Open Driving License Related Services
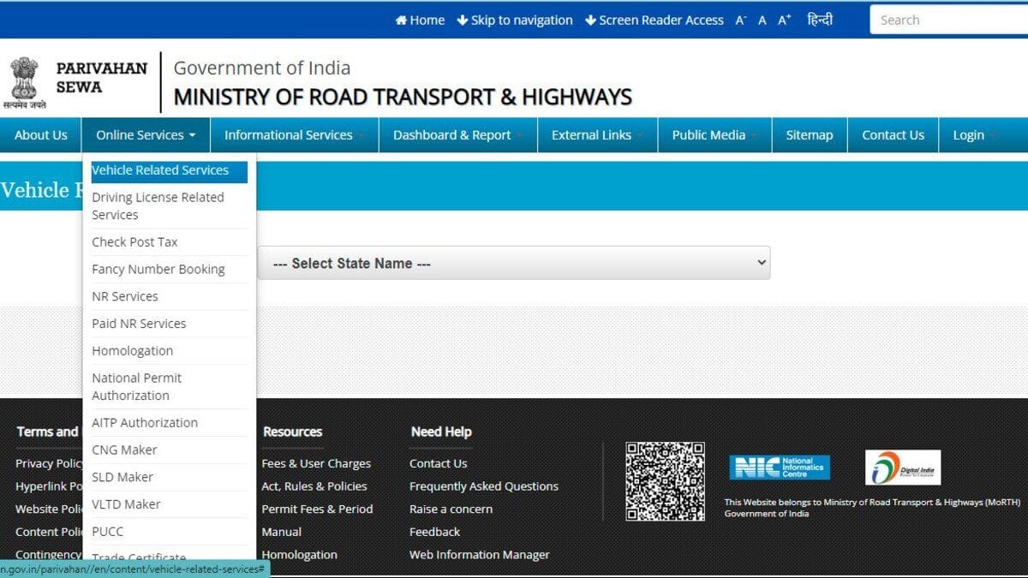This screenshot has width=1028, height=578. (x=158, y=206)
